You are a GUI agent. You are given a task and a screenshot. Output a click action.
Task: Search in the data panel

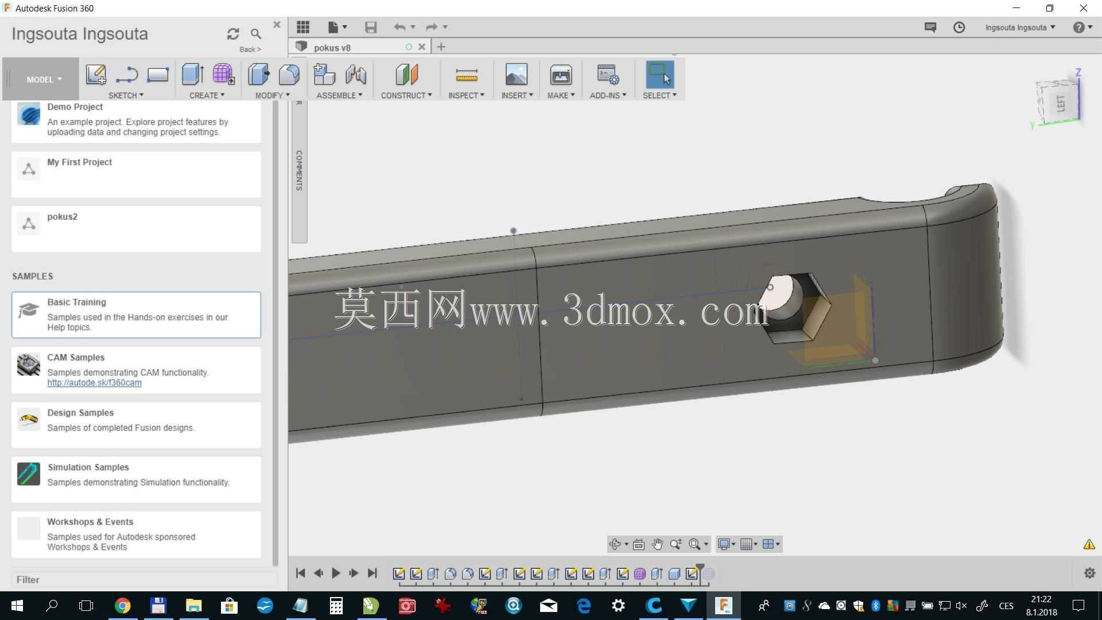pos(256,34)
